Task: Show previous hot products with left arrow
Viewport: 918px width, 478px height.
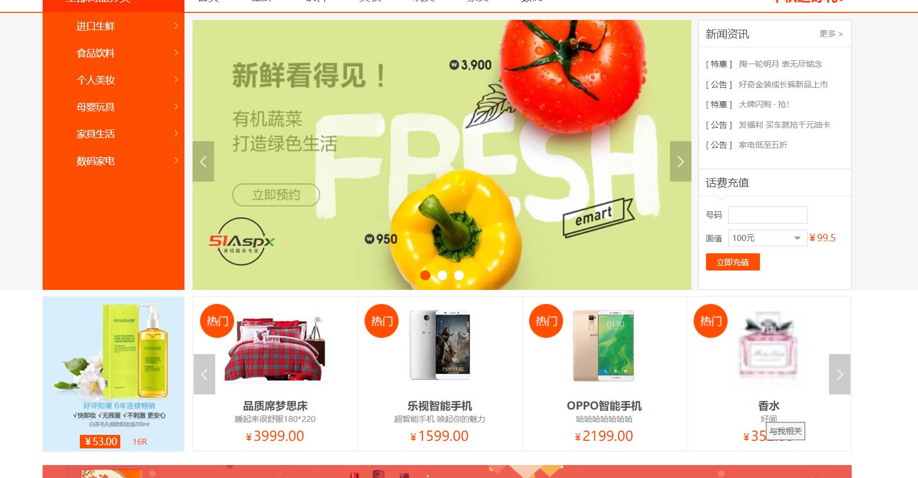Action: pos(204,374)
